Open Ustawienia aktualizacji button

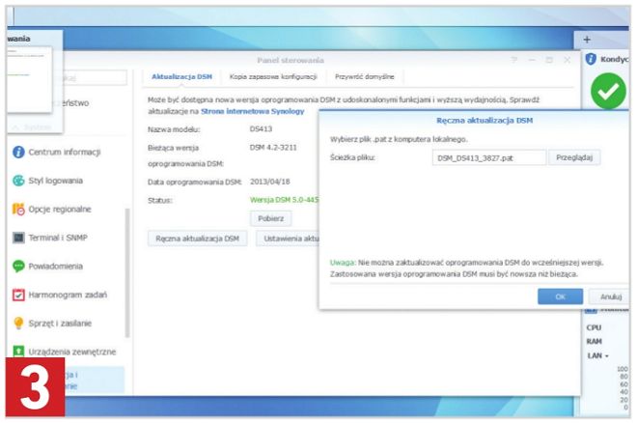[288, 239]
